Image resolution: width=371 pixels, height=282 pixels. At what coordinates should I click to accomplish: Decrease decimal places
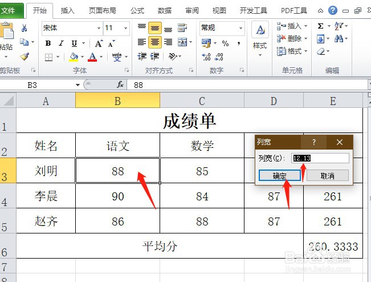[x=219, y=57]
